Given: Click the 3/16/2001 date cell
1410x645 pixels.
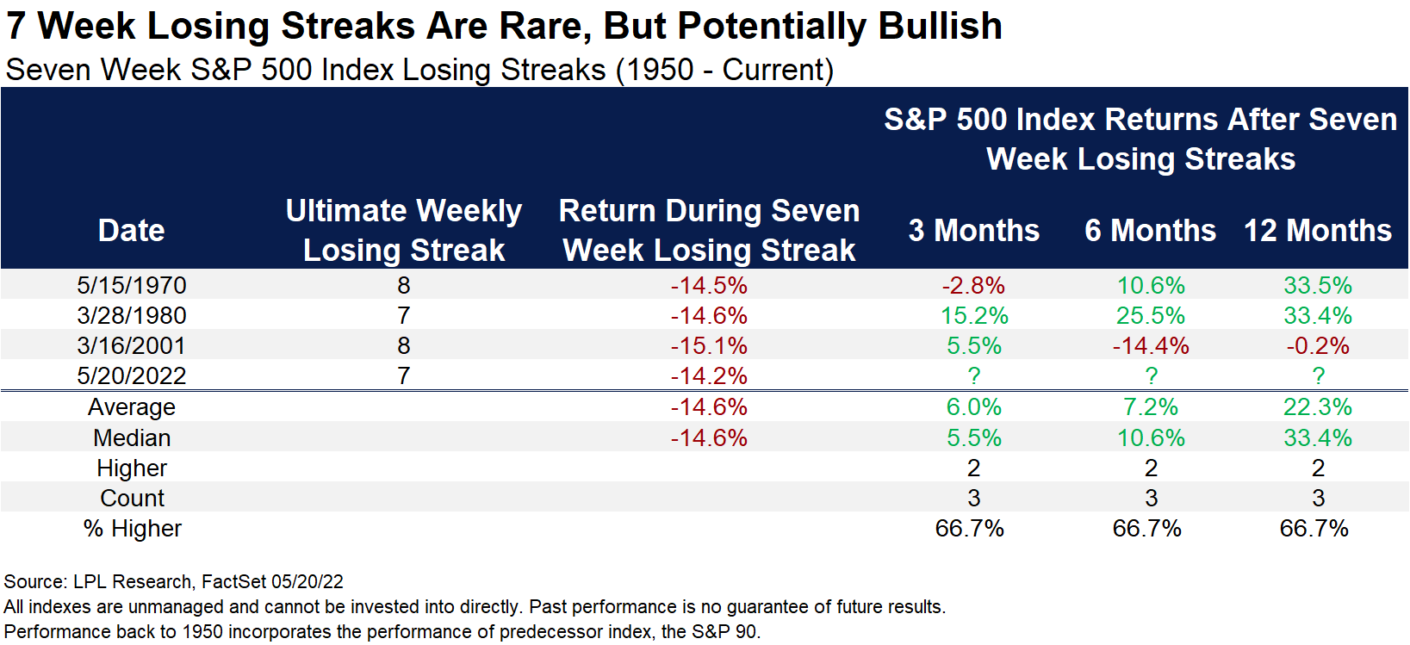Looking at the screenshot, I should [131, 345].
